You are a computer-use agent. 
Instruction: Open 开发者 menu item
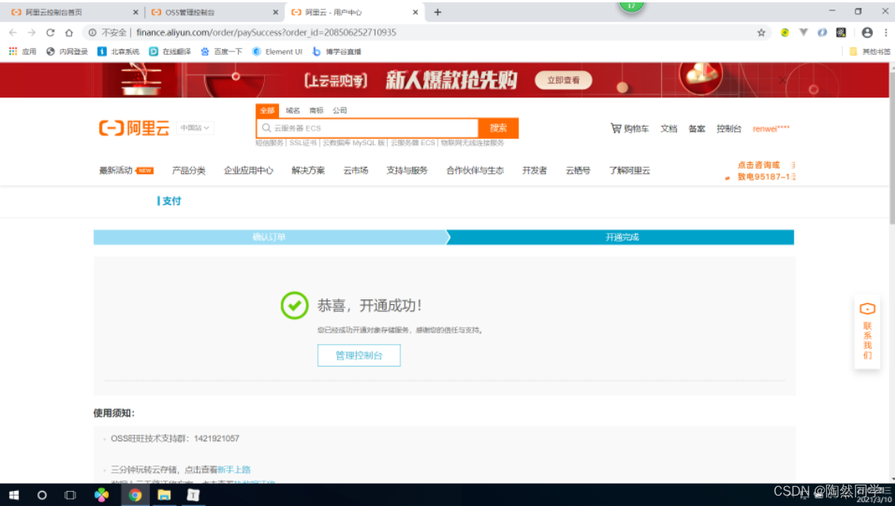(x=534, y=170)
